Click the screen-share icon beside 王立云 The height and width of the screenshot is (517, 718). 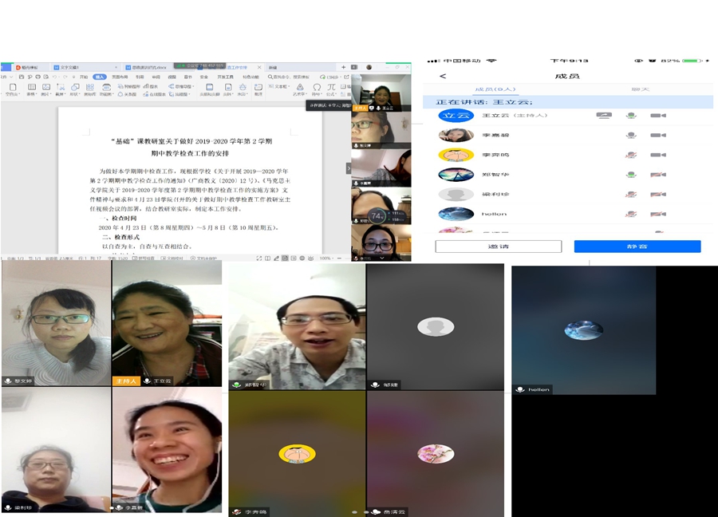[x=604, y=116]
